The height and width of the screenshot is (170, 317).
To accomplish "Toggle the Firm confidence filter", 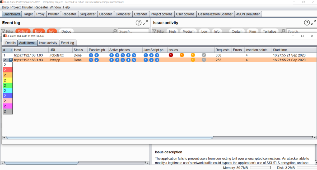I will [x=253, y=31].
